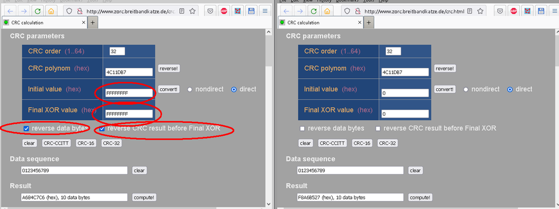Image resolution: width=559 pixels, height=209 pixels.
Task: Click Final XOR value field in right window
Action: click(405, 114)
